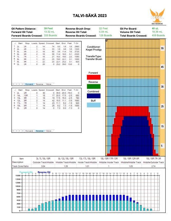Click Speed column header in upper table
Screen dimensions: 171x221
pos(42,43)
